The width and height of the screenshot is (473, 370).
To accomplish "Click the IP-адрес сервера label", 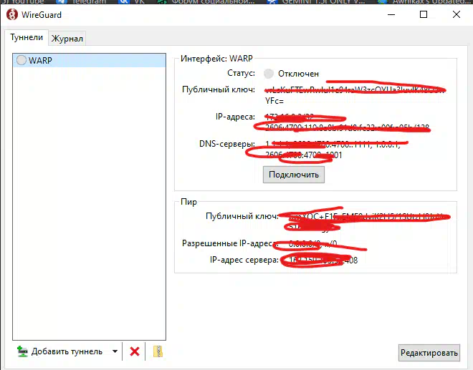I will coord(244,260).
